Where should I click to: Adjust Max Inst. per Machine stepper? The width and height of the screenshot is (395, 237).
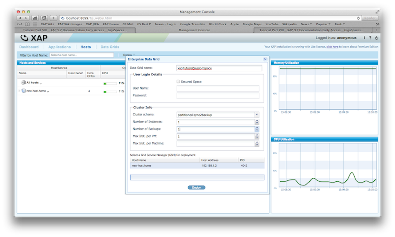coord(257,143)
